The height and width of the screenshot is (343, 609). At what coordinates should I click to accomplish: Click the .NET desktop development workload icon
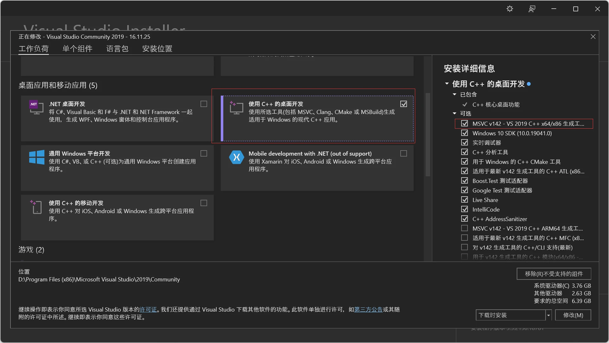tap(36, 107)
